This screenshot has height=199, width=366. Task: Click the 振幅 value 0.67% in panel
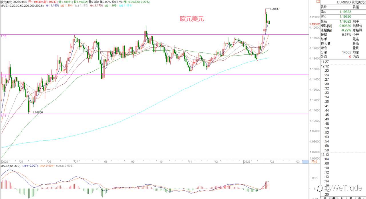click(x=347, y=35)
